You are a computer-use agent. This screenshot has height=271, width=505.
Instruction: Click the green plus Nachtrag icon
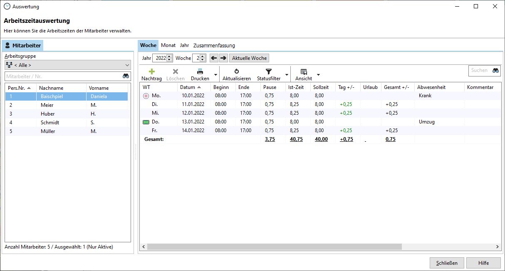151,71
